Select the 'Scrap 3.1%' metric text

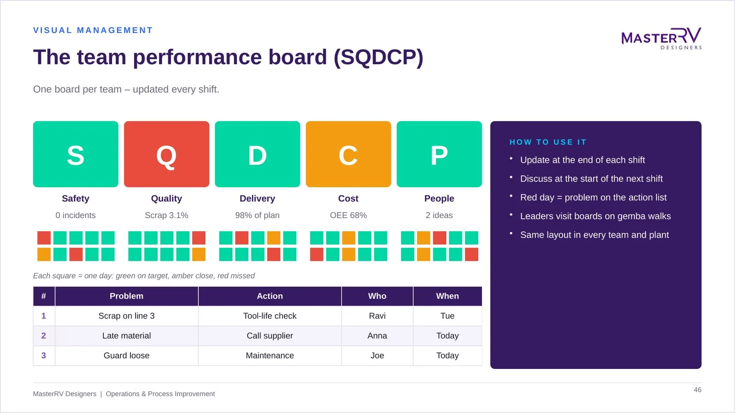pyautogui.click(x=167, y=215)
